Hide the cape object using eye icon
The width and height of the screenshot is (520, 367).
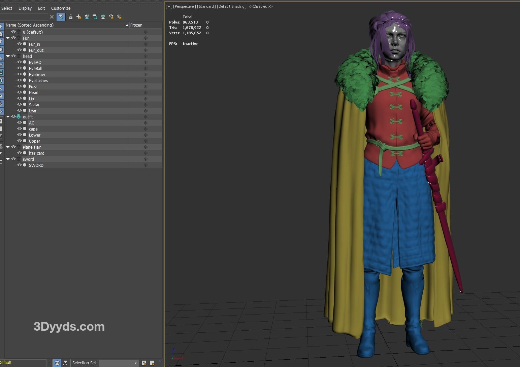tap(20, 129)
